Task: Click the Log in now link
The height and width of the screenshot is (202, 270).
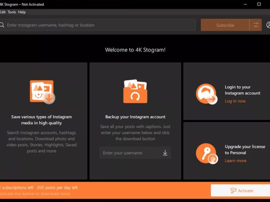Action: [235, 101]
